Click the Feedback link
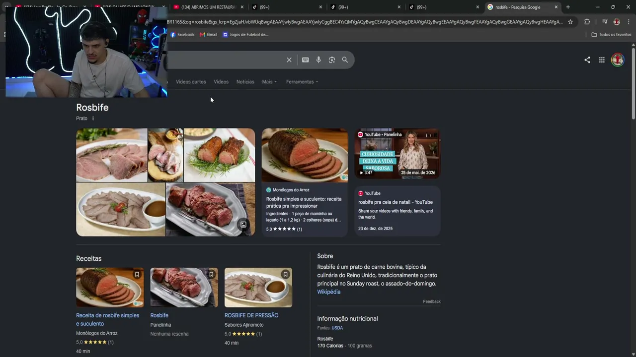 coord(432,301)
